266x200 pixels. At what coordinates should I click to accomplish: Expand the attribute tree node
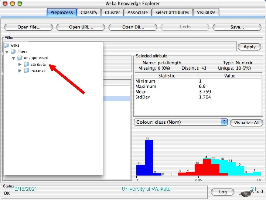pos(20,64)
